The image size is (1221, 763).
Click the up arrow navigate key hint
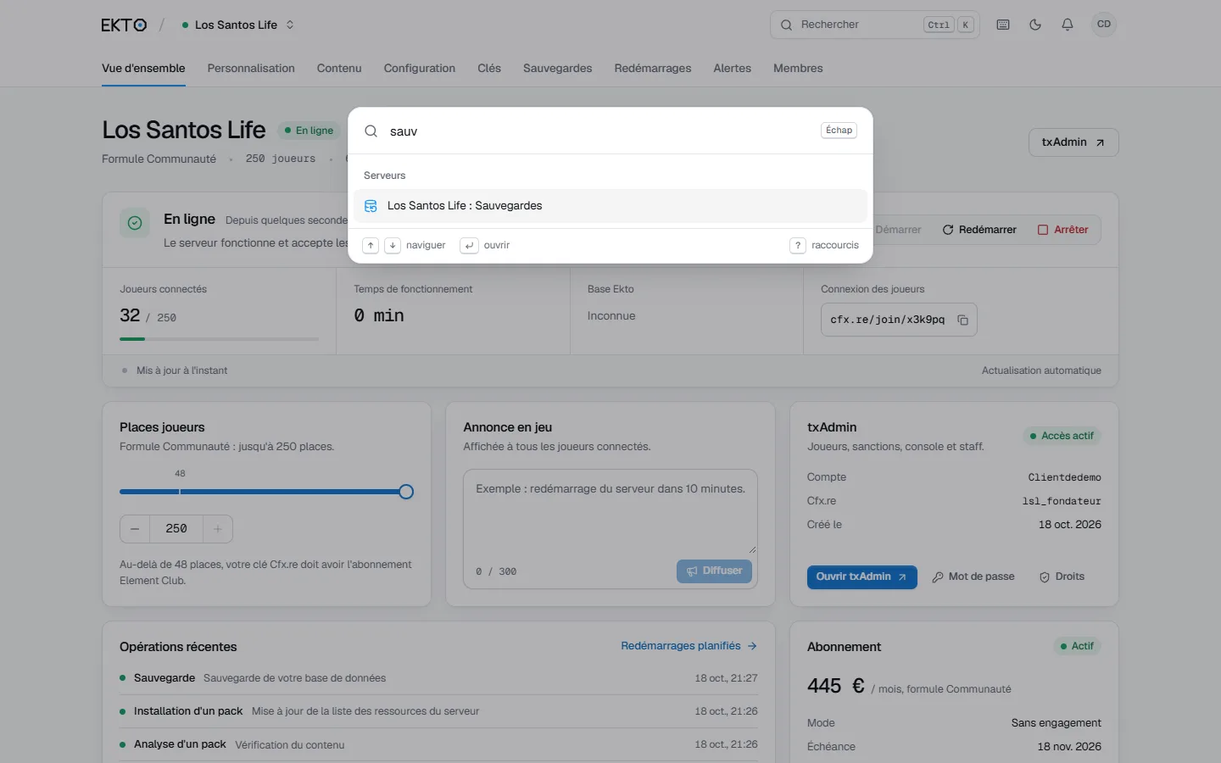[x=371, y=245]
